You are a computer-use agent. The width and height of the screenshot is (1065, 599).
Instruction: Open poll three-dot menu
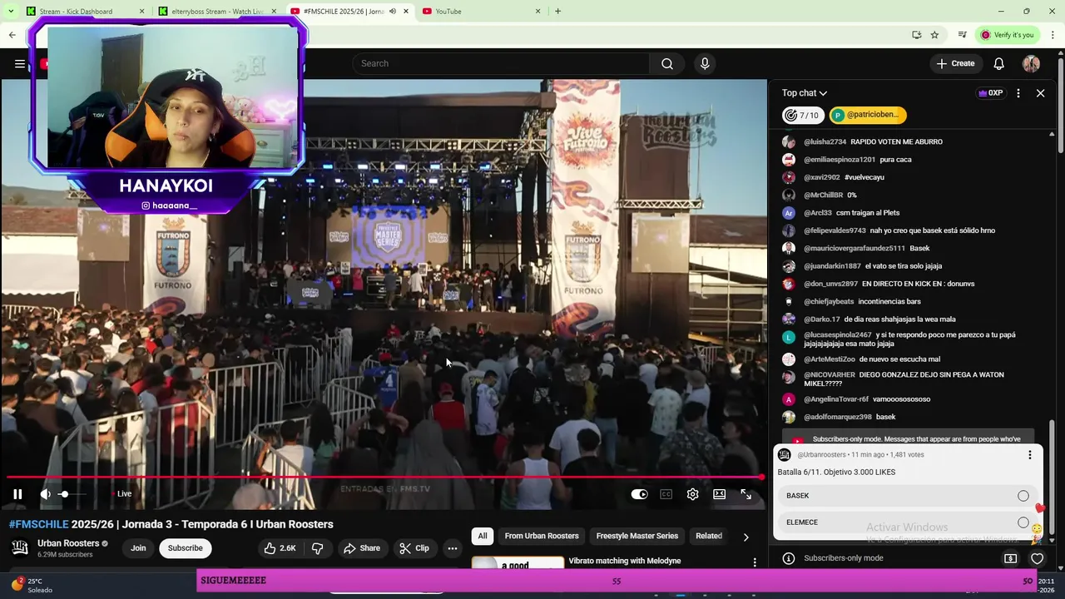pyautogui.click(x=1030, y=455)
